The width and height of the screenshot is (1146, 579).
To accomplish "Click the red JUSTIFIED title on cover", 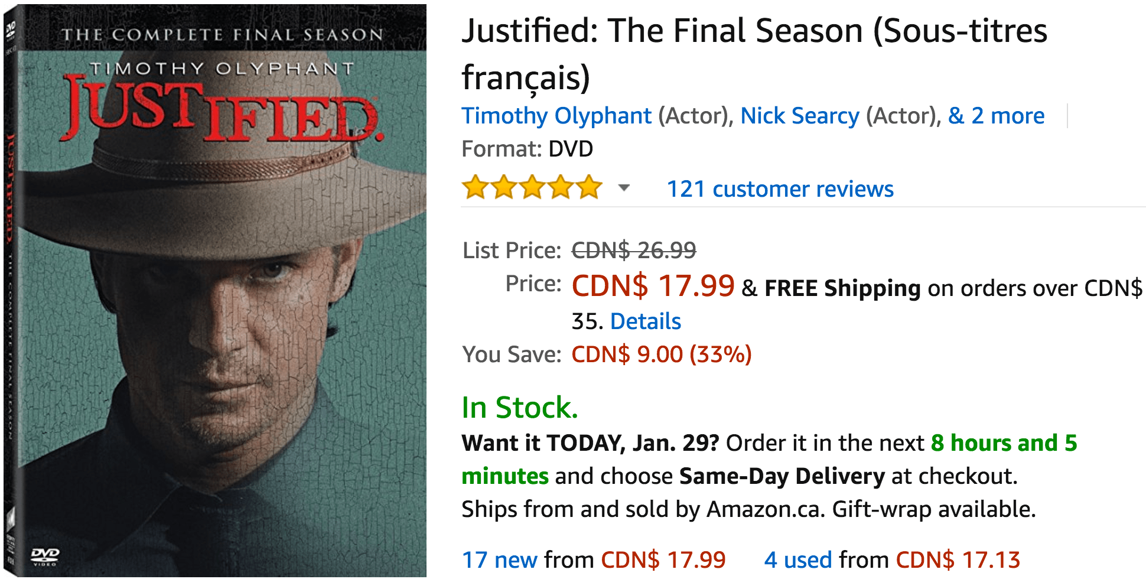I will point(223,110).
